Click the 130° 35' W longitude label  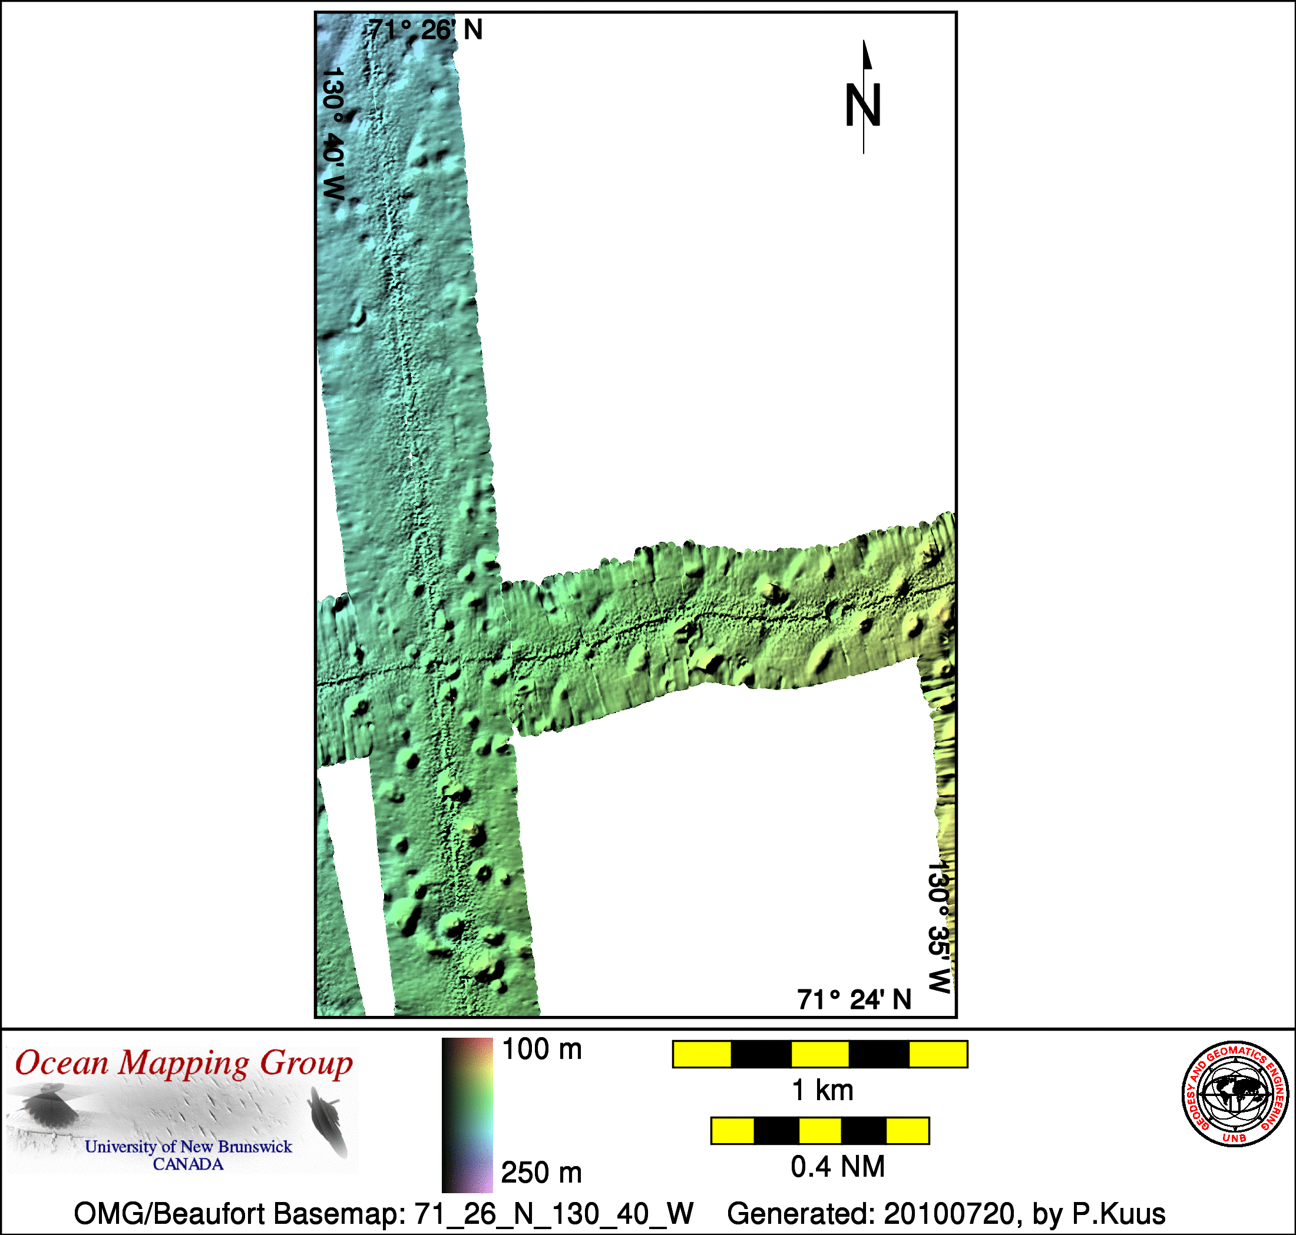tap(939, 927)
